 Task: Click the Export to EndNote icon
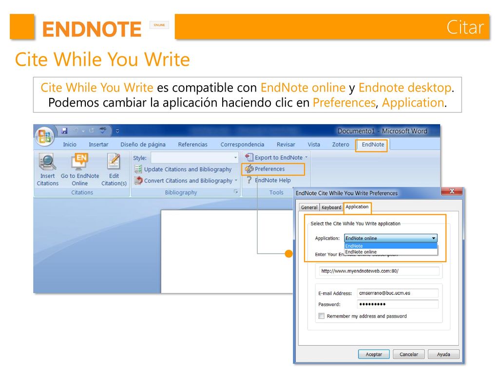point(249,157)
